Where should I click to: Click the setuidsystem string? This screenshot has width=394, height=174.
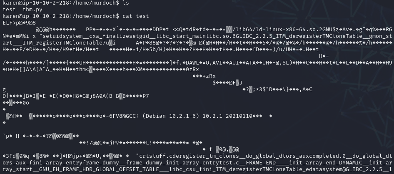coord(62,36)
